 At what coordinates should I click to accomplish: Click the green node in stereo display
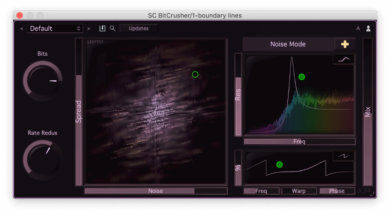[195, 74]
